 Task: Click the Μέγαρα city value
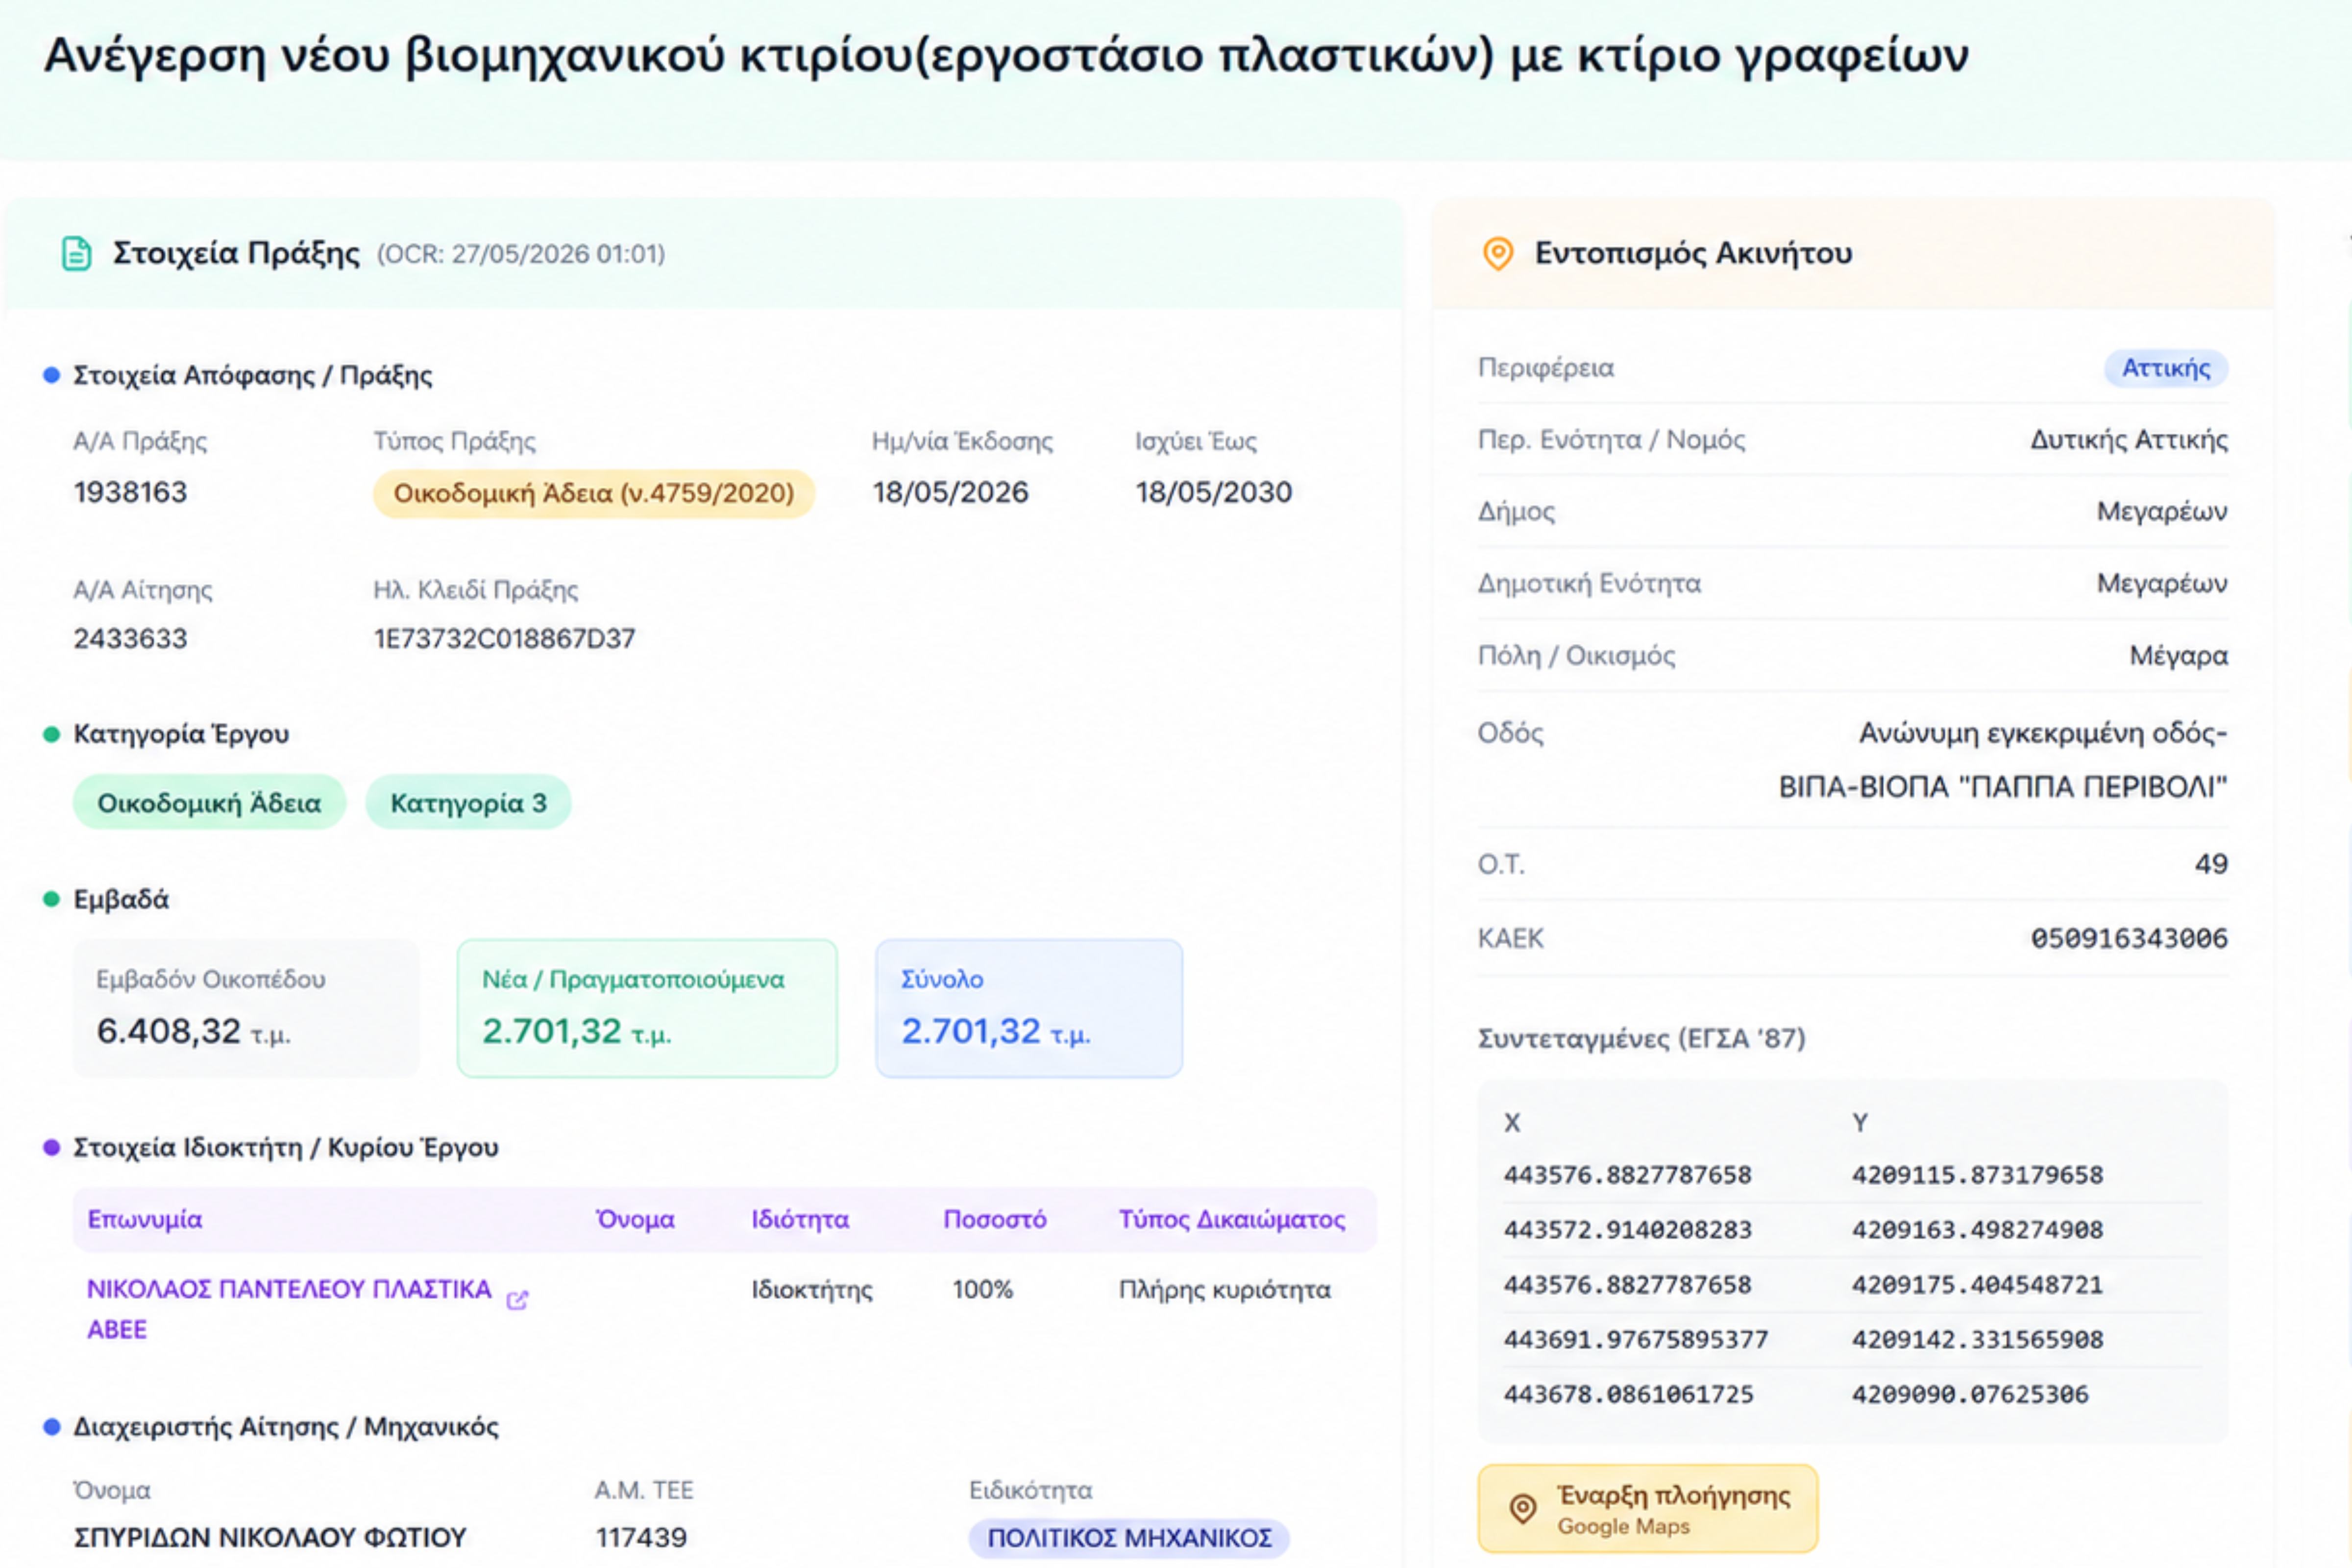pos(2178,656)
